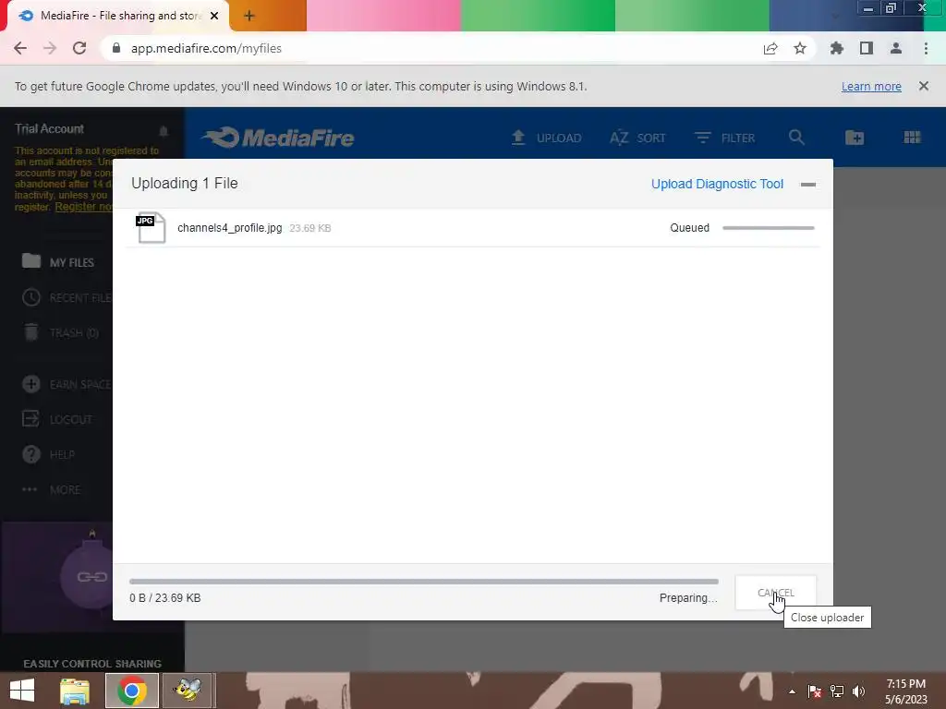This screenshot has height=709, width=946.
Task: Minimize the uploader dialog with the dash icon
Action: click(807, 185)
